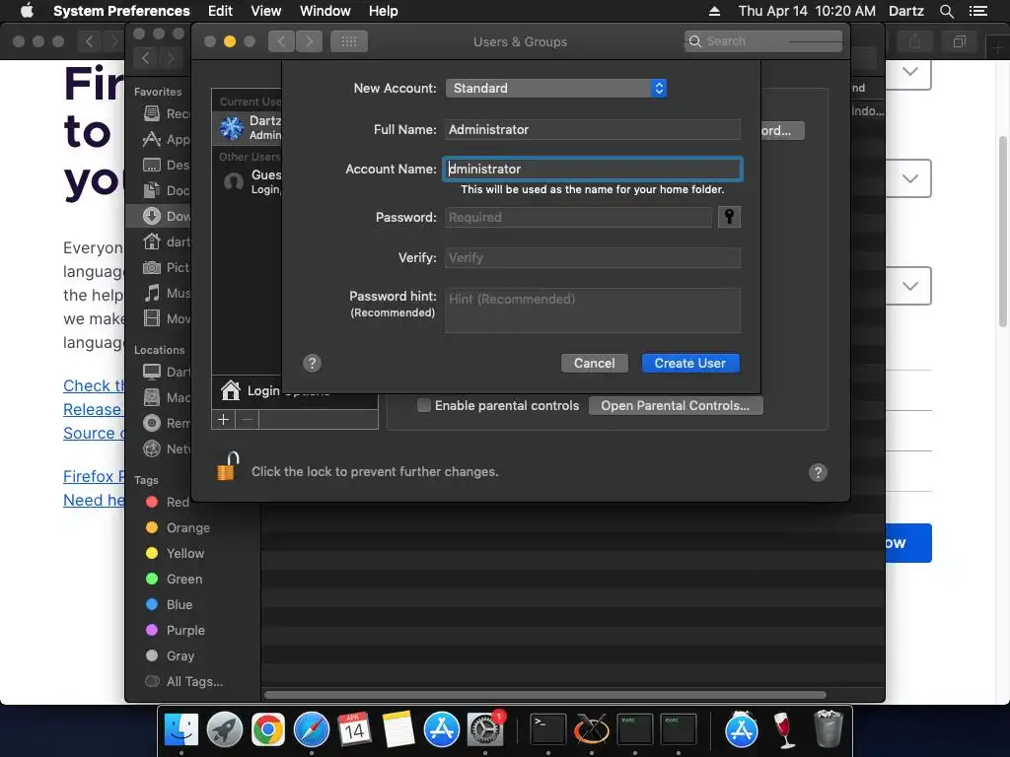Select Login Options house icon
The width and height of the screenshot is (1010, 757).
pos(230,390)
